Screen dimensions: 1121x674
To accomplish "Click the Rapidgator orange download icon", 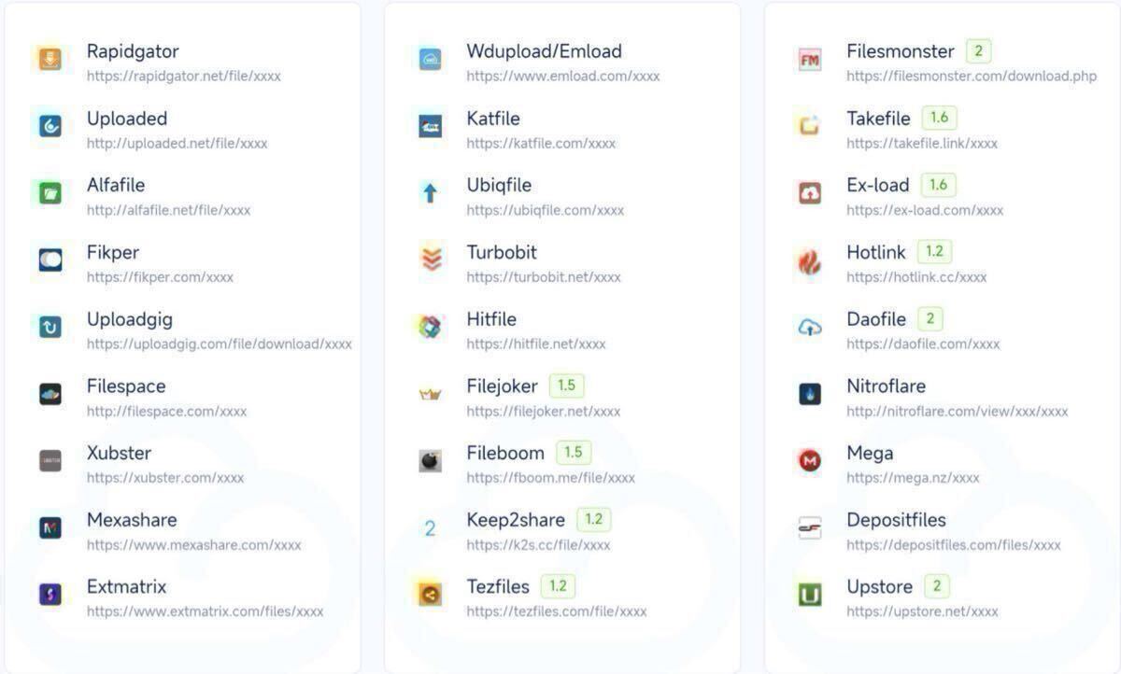I will [x=50, y=60].
